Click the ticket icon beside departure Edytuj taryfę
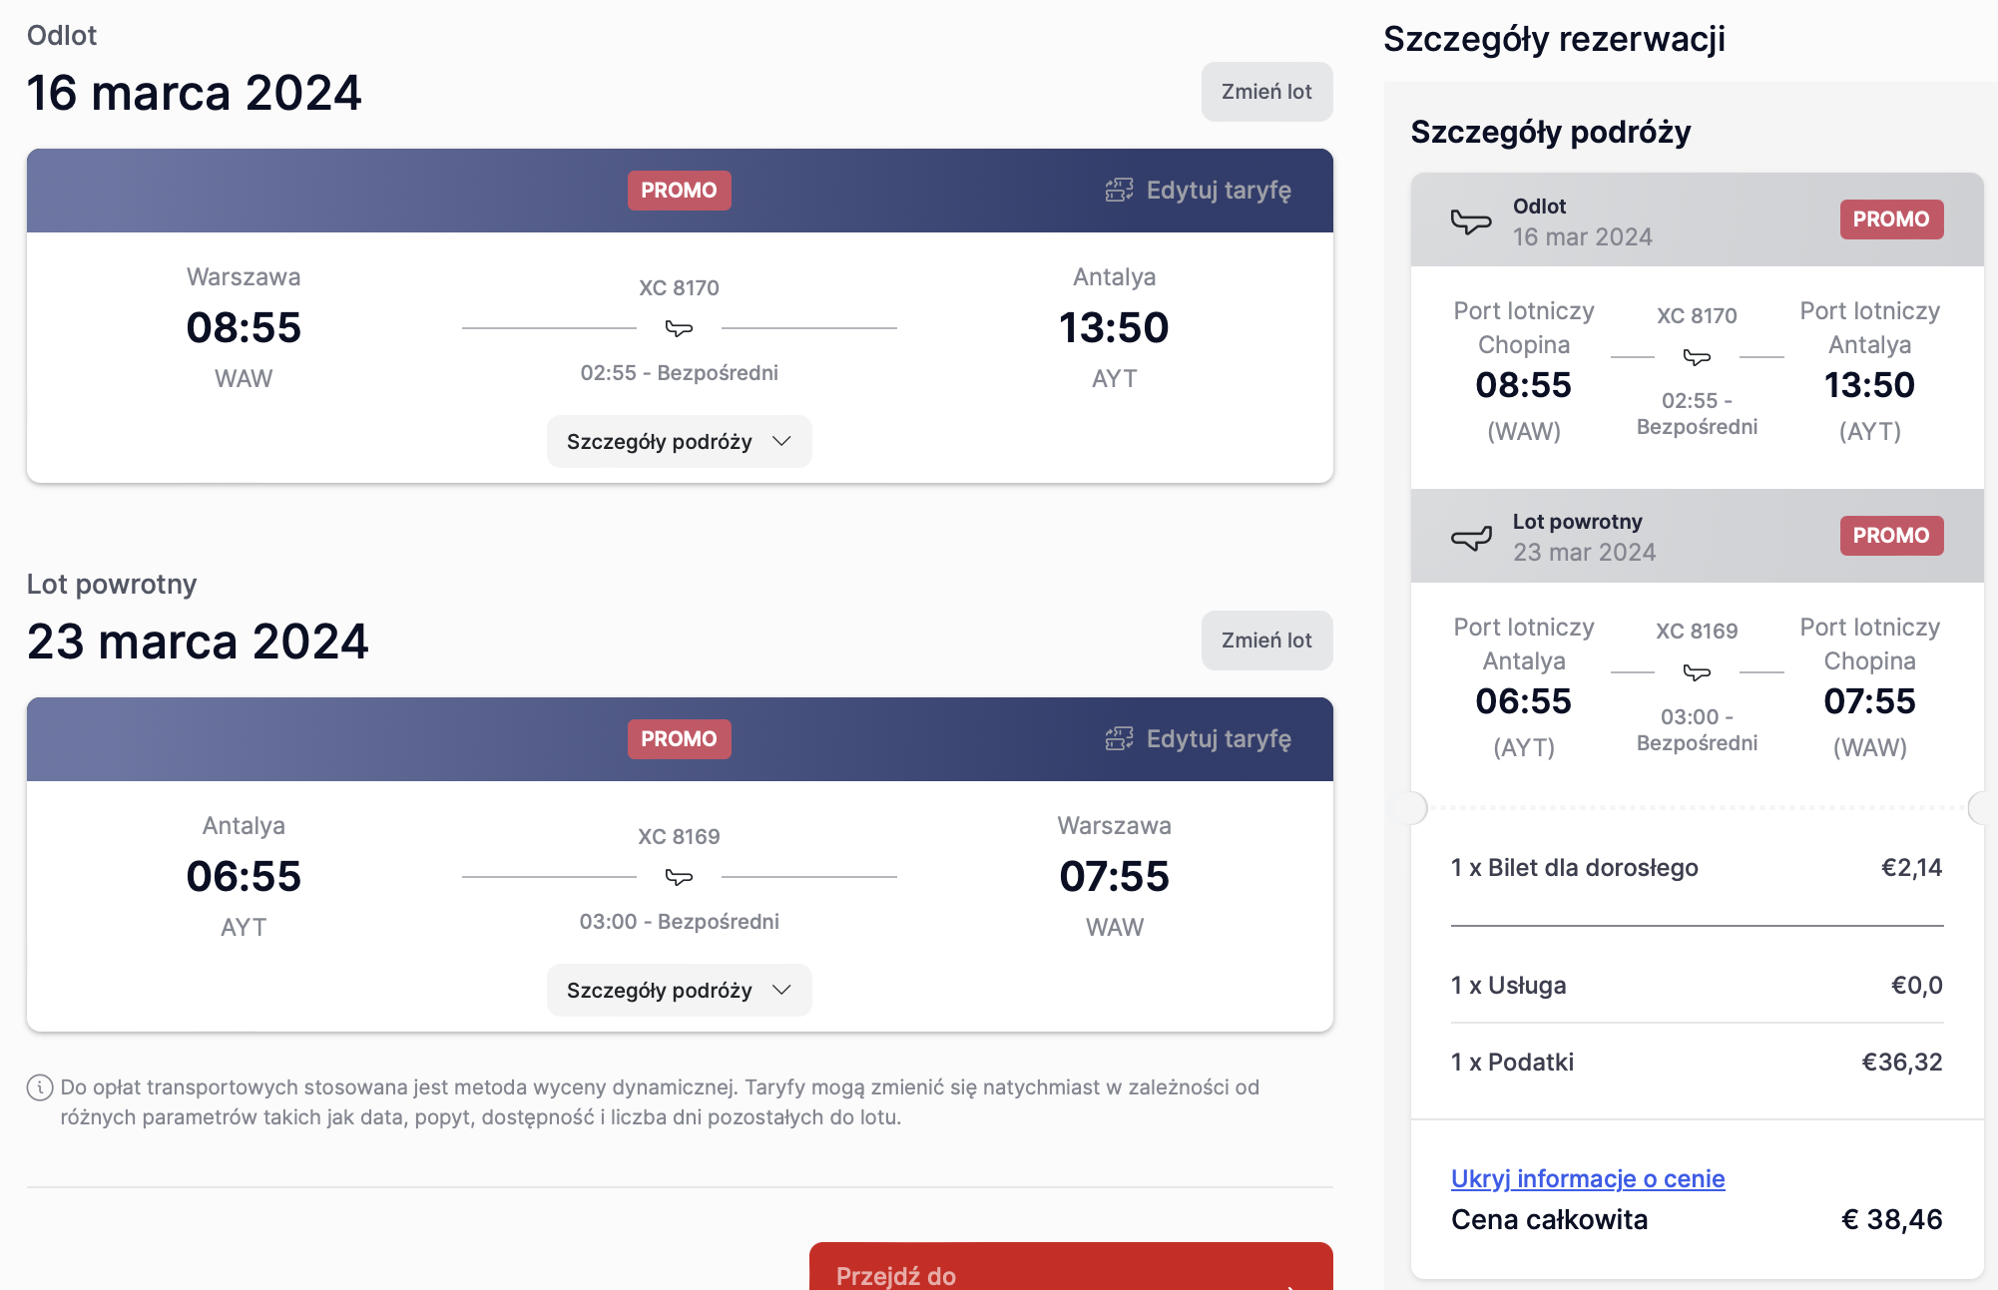 pos(1119,190)
